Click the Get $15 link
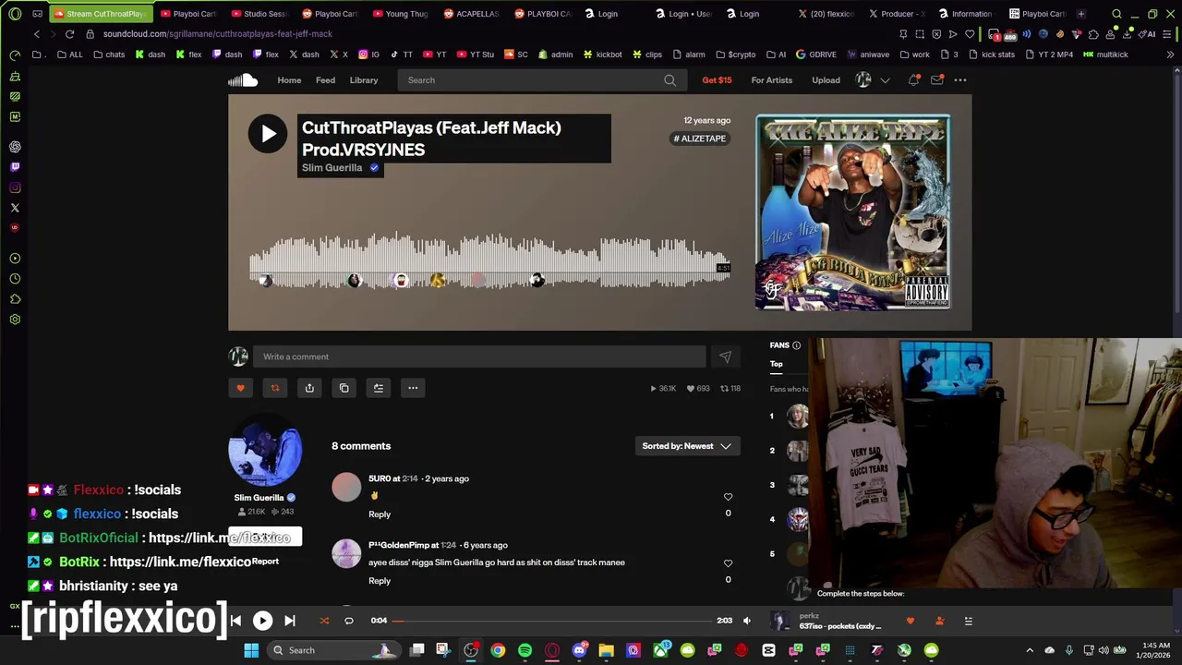The width and height of the screenshot is (1182, 665). click(x=717, y=80)
